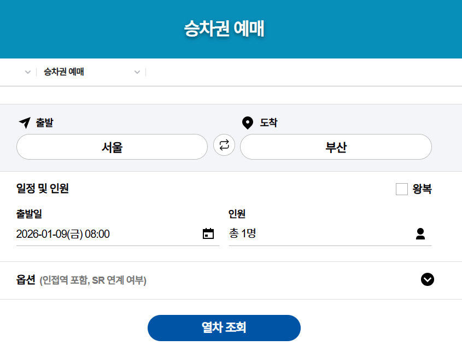Click the departure arrow icon beside 출발

24,122
